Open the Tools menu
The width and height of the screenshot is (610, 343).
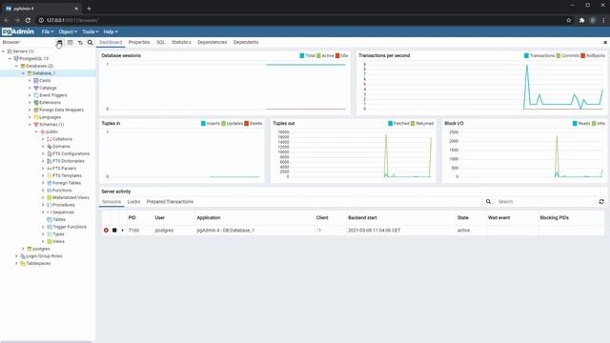tap(90, 31)
